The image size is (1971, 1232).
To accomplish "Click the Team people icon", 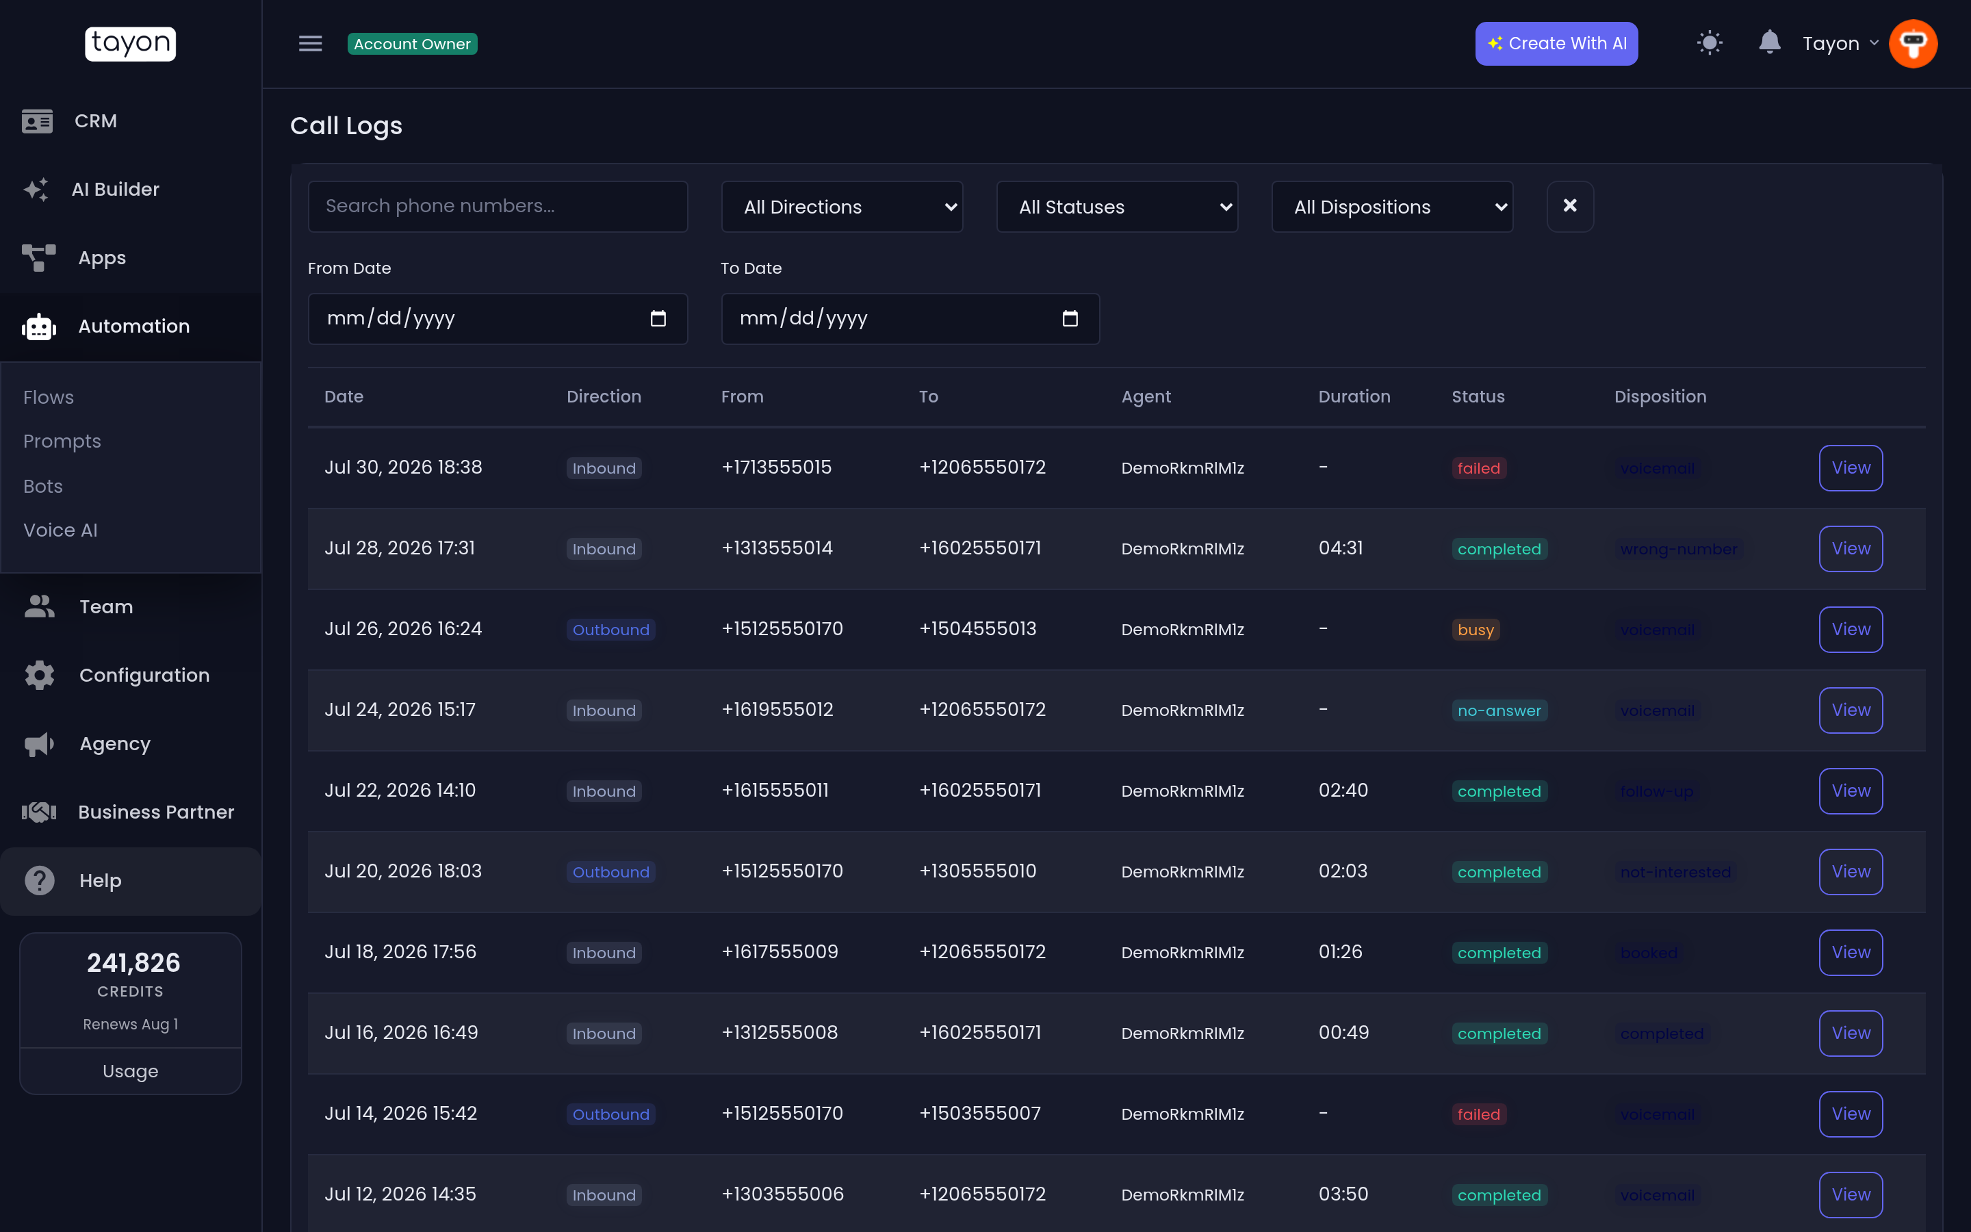I will [x=39, y=606].
